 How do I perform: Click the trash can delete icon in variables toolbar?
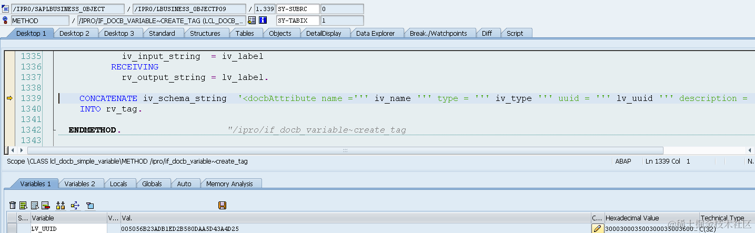click(13, 205)
